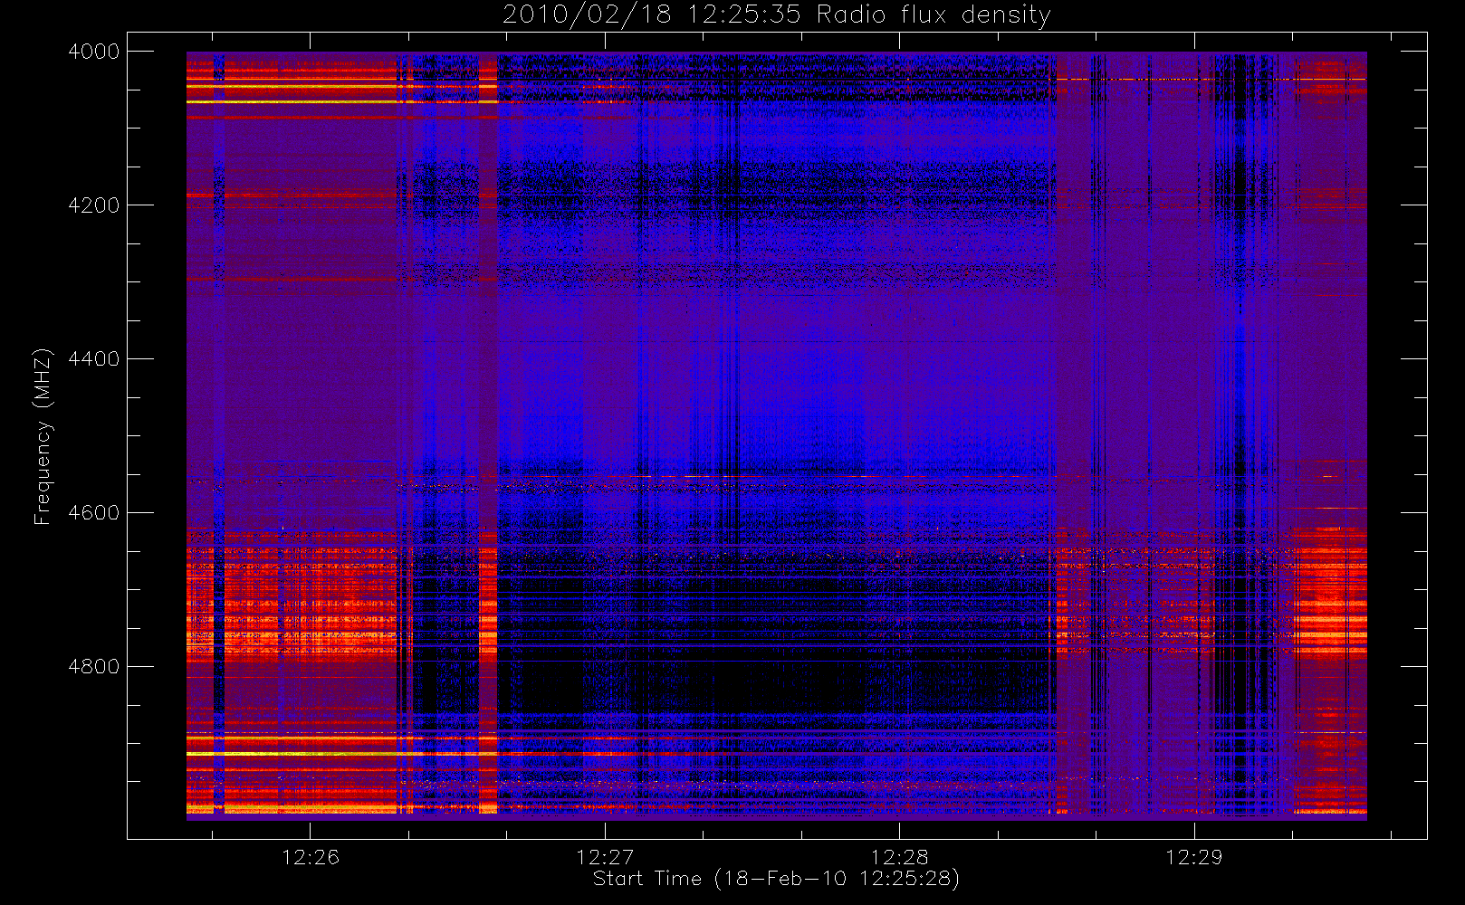Click the '12:28' time axis label
This screenshot has height=905, width=1465.
(x=900, y=857)
